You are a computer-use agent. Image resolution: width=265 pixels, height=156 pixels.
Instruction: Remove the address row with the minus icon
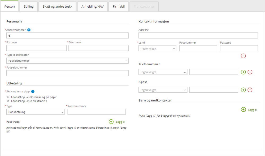[243, 56]
